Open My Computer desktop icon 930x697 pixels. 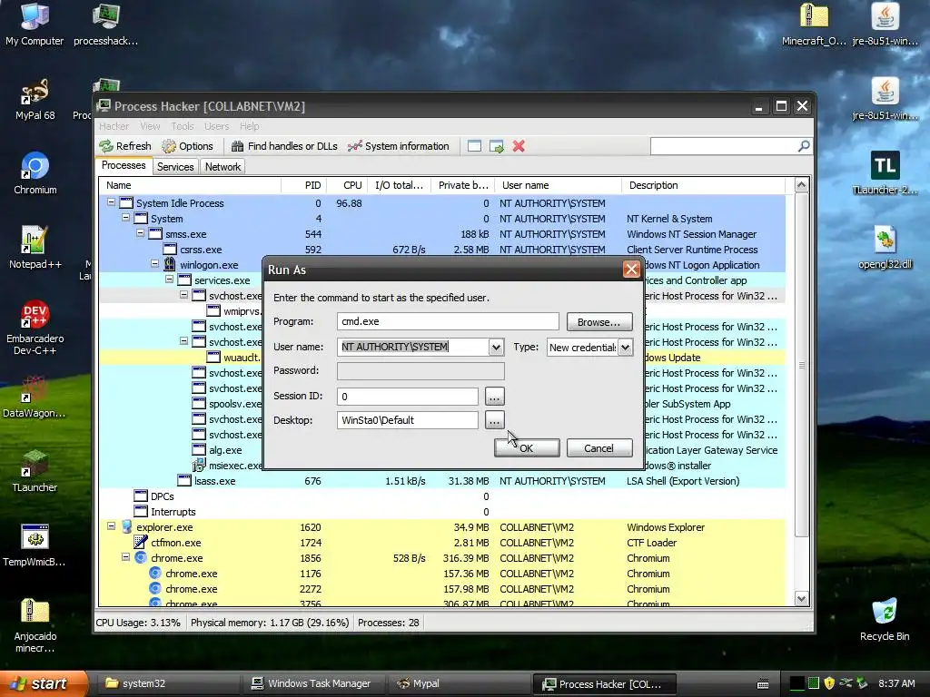coord(35,25)
